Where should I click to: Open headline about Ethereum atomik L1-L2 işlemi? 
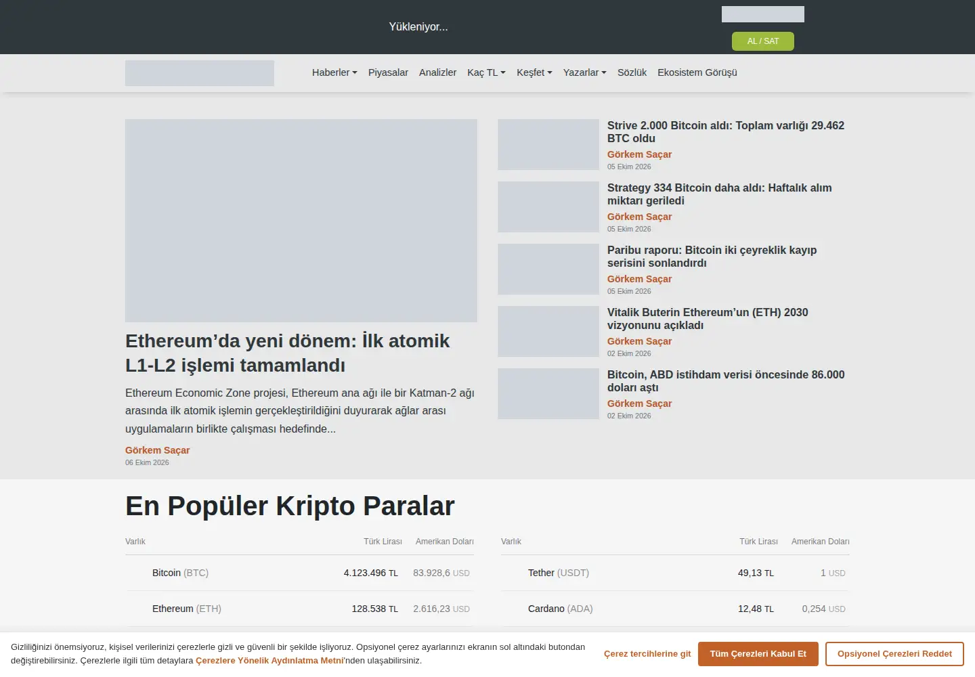coord(287,353)
